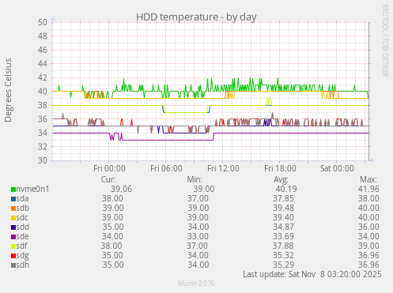Click sdc average value 39.40
393x293 pixels.
(x=283, y=217)
